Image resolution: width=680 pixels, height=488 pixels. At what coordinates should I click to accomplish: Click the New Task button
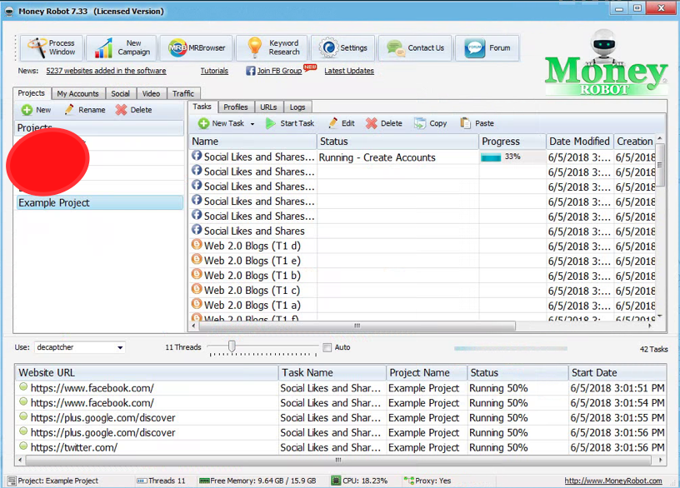(221, 123)
